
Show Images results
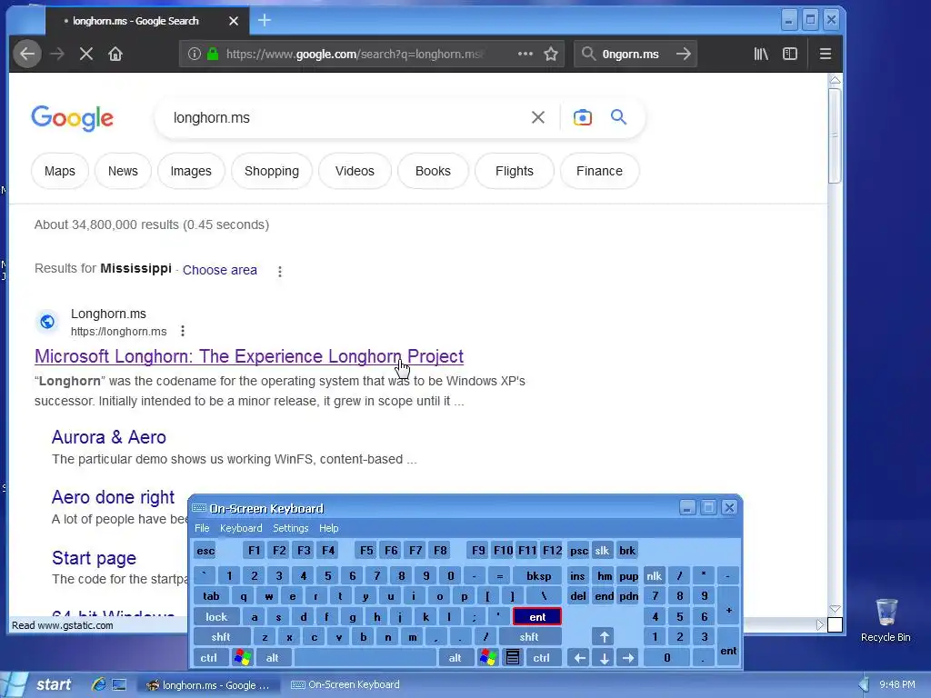pos(191,171)
